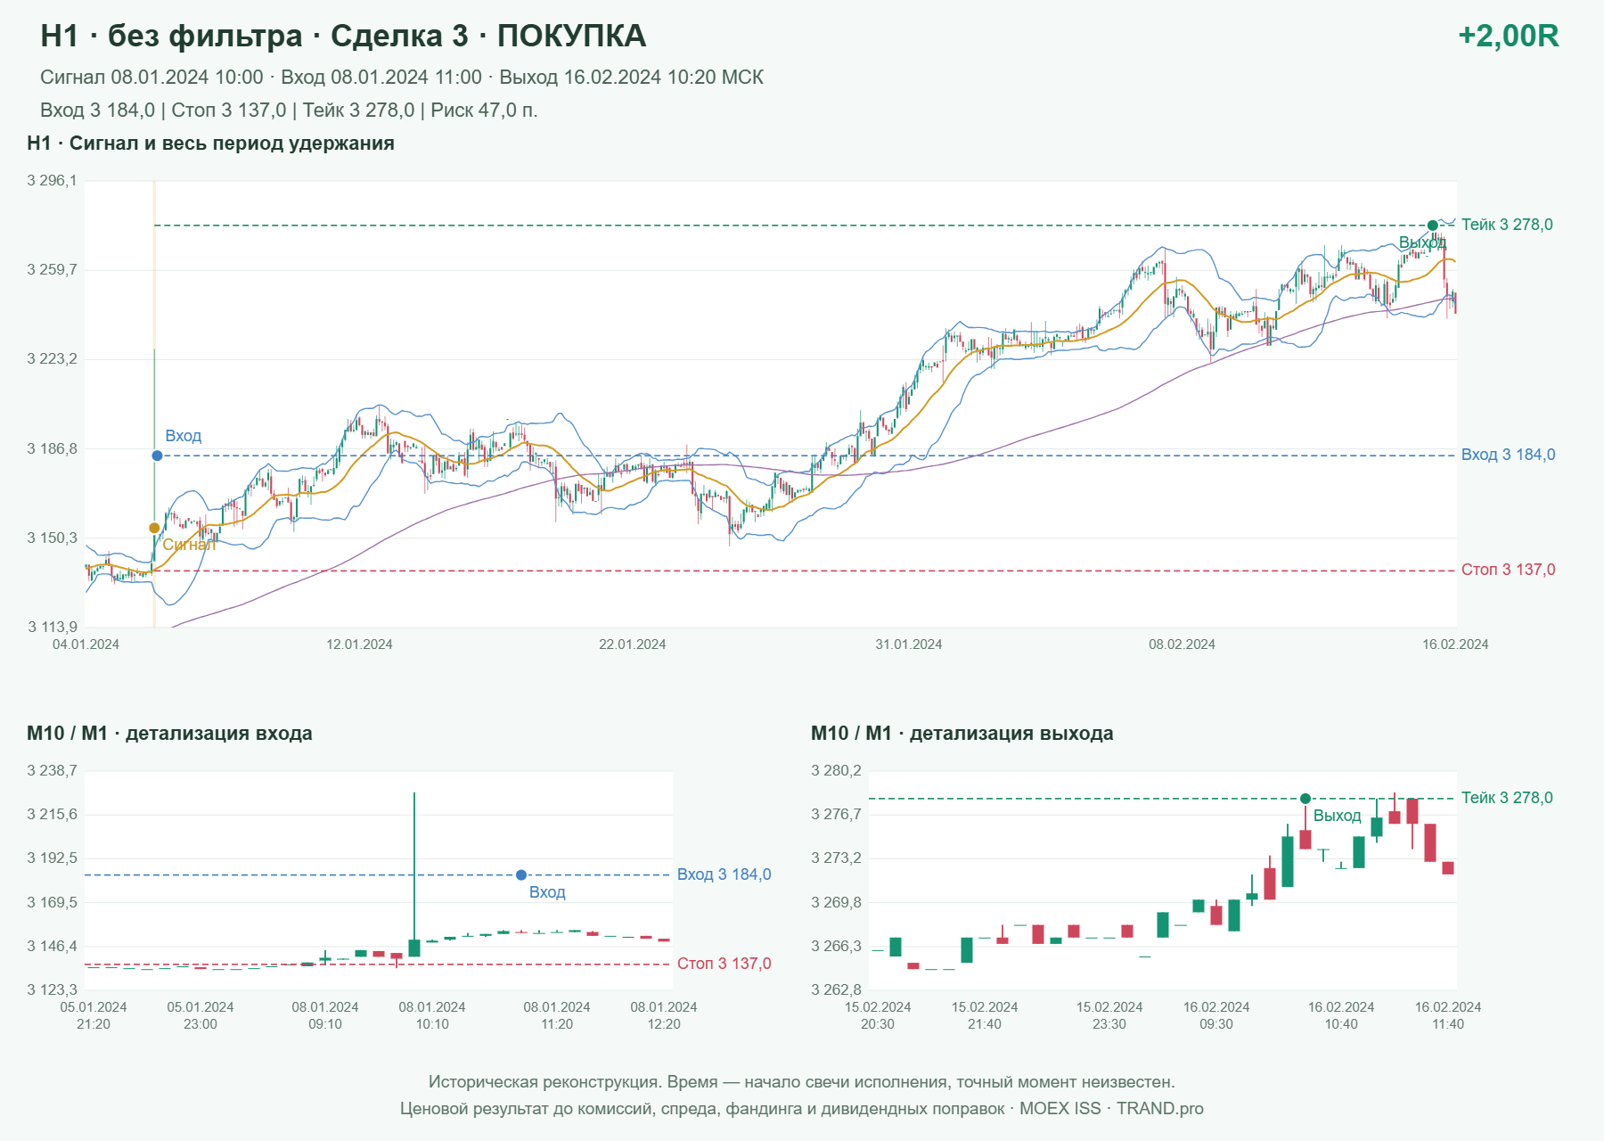
Task: Click the title 'H1 · без фильтра · Сделка 3 · ПОКУПКА'
Action: tap(343, 36)
